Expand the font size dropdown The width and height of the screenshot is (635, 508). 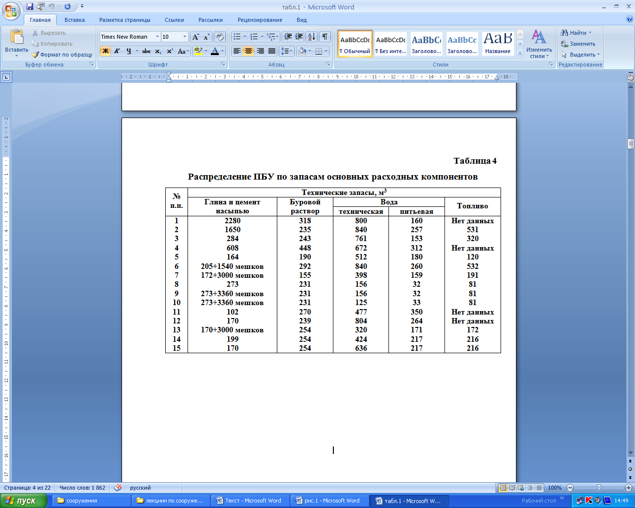pyautogui.click(x=185, y=37)
